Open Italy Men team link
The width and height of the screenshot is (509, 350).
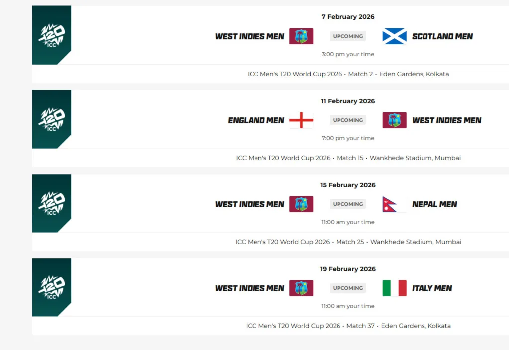point(432,288)
